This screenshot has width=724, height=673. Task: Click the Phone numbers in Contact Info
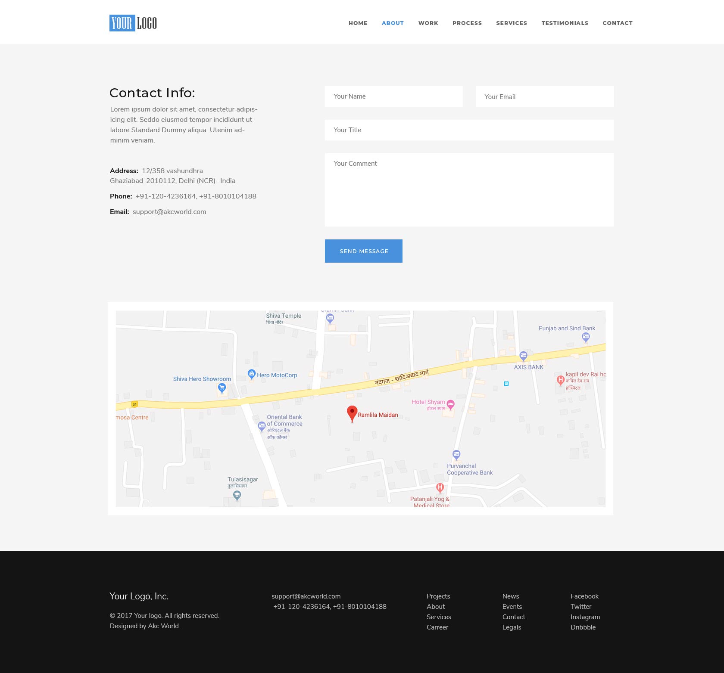tap(196, 196)
